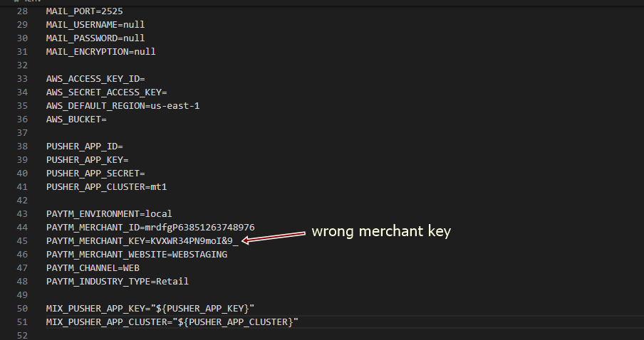This screenshot has height=340, width=644.
Task: Click the PUSHER_APP_KEY= line
Action: tap(87, 160)
